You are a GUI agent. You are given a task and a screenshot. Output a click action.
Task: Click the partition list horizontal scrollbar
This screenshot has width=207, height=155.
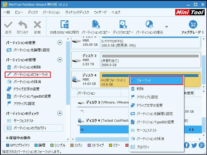(x=102, y=139)
